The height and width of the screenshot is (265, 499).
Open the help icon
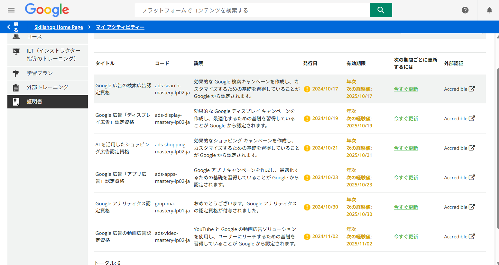pos(465,10)
